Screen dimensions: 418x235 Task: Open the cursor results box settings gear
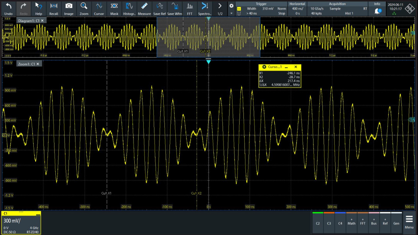264,67
